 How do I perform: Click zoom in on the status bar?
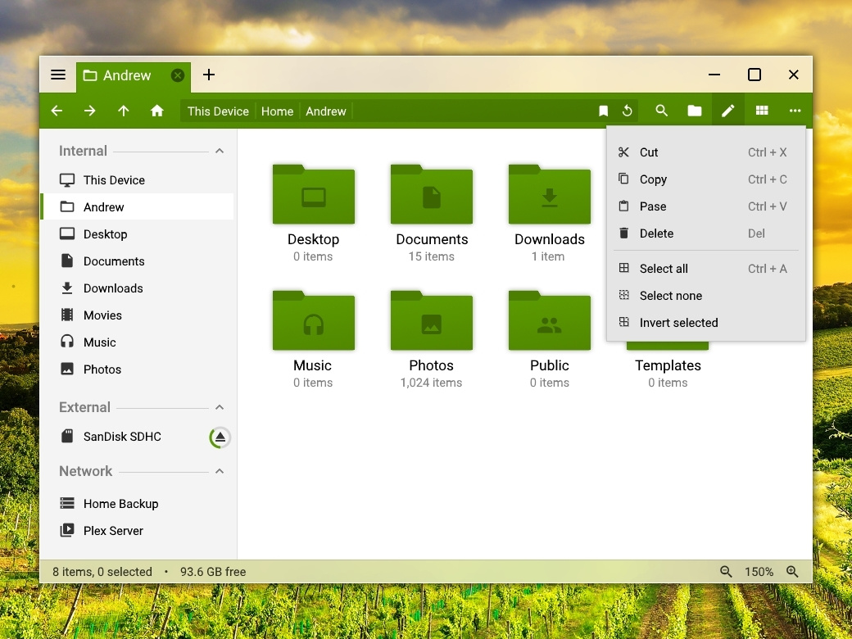[x=791, y=571]
